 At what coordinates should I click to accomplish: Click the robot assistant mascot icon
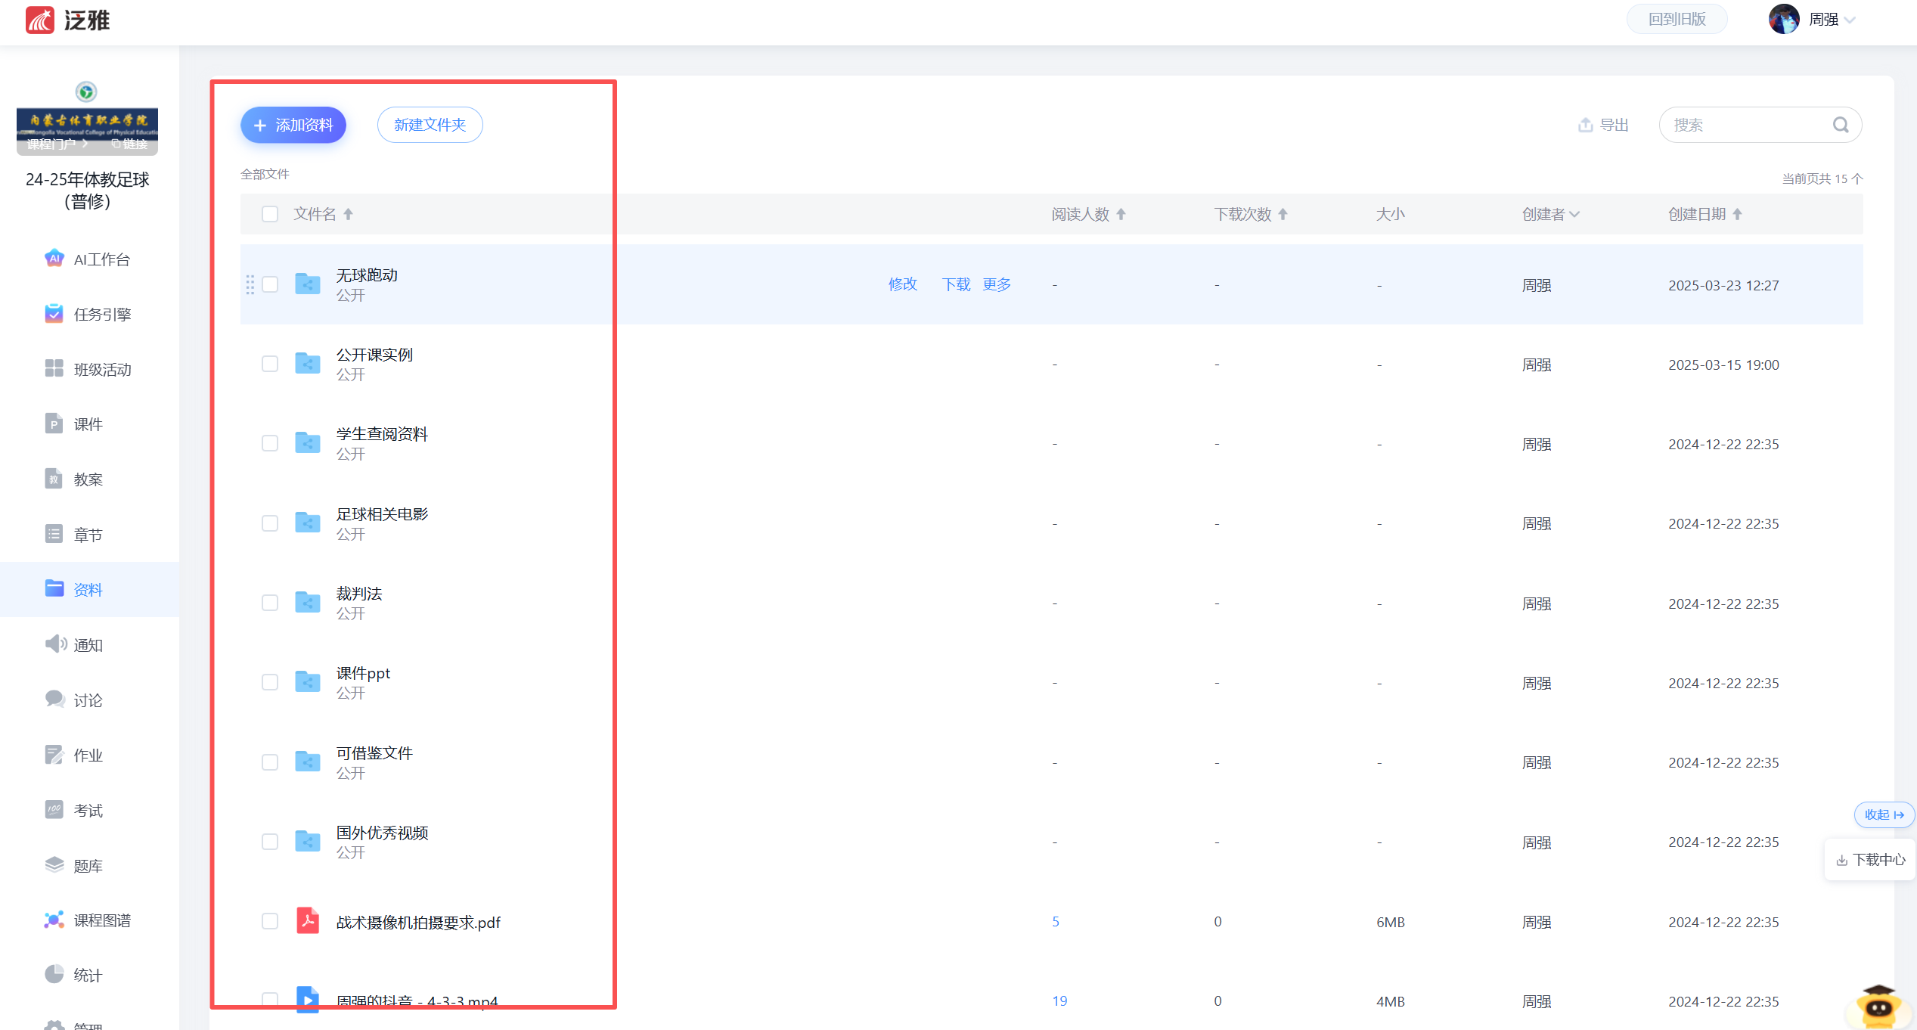pyautogui.click(x=1878, y=1007)
